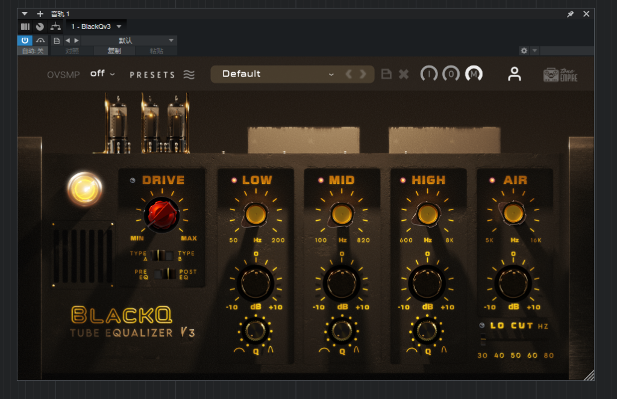Click the user account profile icon
The height and width of the screenshot is (399, 617).
pos(514,74)
